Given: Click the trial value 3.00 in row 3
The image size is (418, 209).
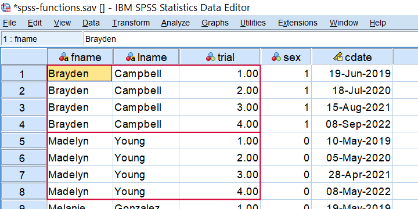Looking at the screenshot, I should coord(219,107).
